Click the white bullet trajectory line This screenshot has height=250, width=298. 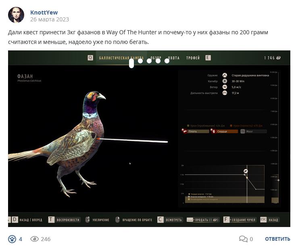tap(133, 141)
